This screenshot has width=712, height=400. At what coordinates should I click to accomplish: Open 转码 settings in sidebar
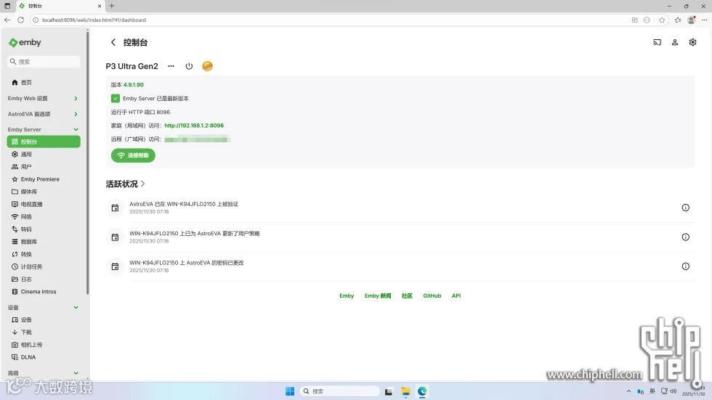pos(44,229)
